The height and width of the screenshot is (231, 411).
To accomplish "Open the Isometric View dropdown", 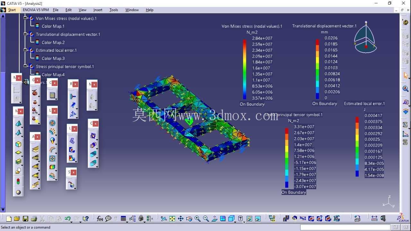I will tap(235, 222).
